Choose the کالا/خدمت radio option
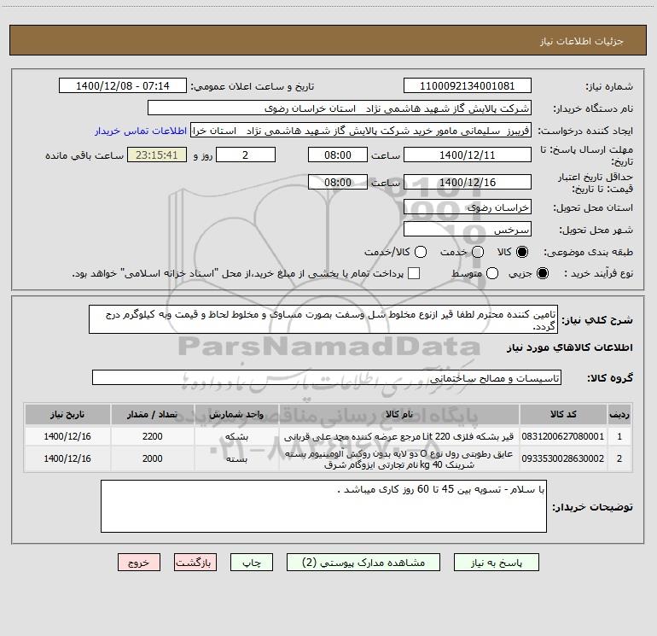The width and height of the screenshot is (657, 636). tap(421, 252)
